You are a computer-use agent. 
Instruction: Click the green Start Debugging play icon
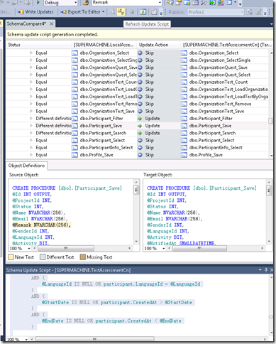(38, 3)
